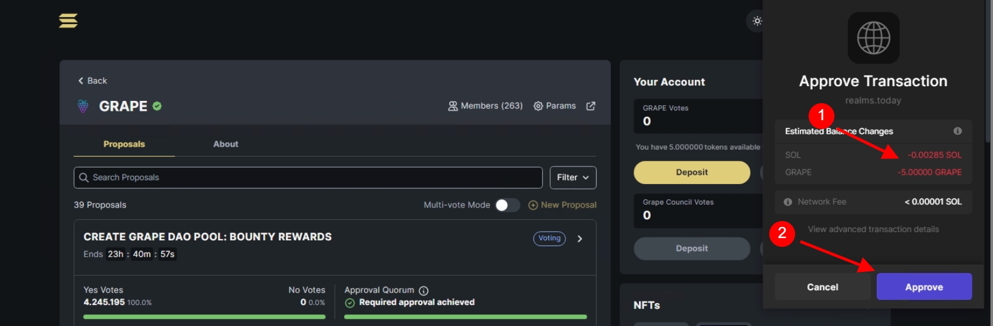The image size is (993, 326).
Task: Click the Approval Quorum info icon
Action: (423, 291)
